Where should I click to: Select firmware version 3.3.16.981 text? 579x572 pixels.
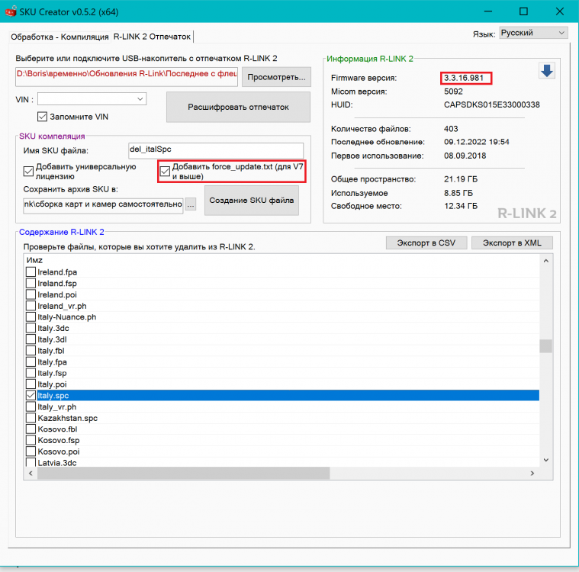[x=463, y=78]
